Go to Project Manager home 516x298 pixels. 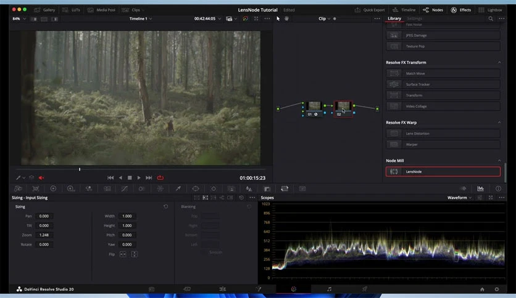pyautogui.click(x=482, y=289)
